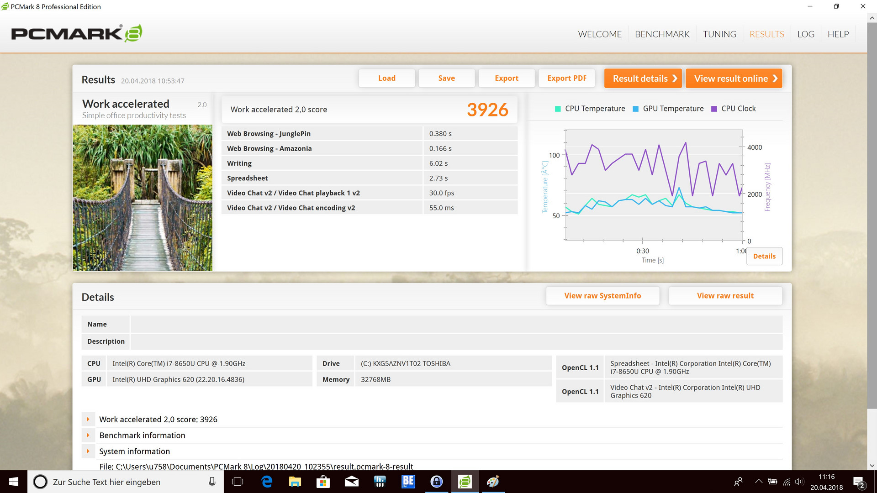
Task: Toggle CPU Temperature legend entry
Action: coord(590,109)
